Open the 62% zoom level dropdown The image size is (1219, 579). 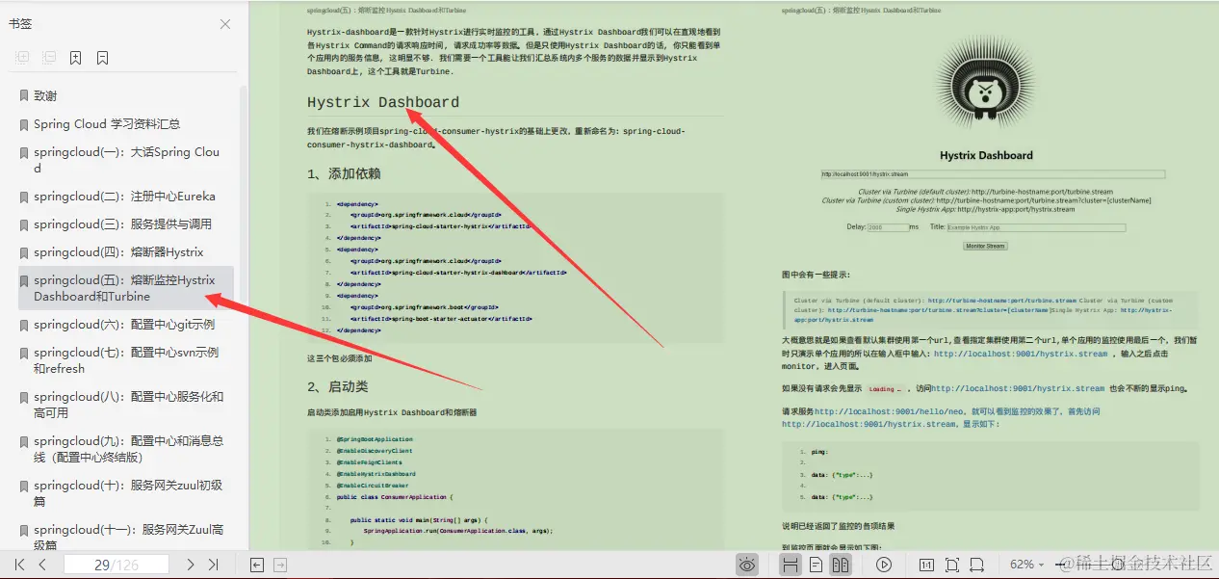point(1027,565)
